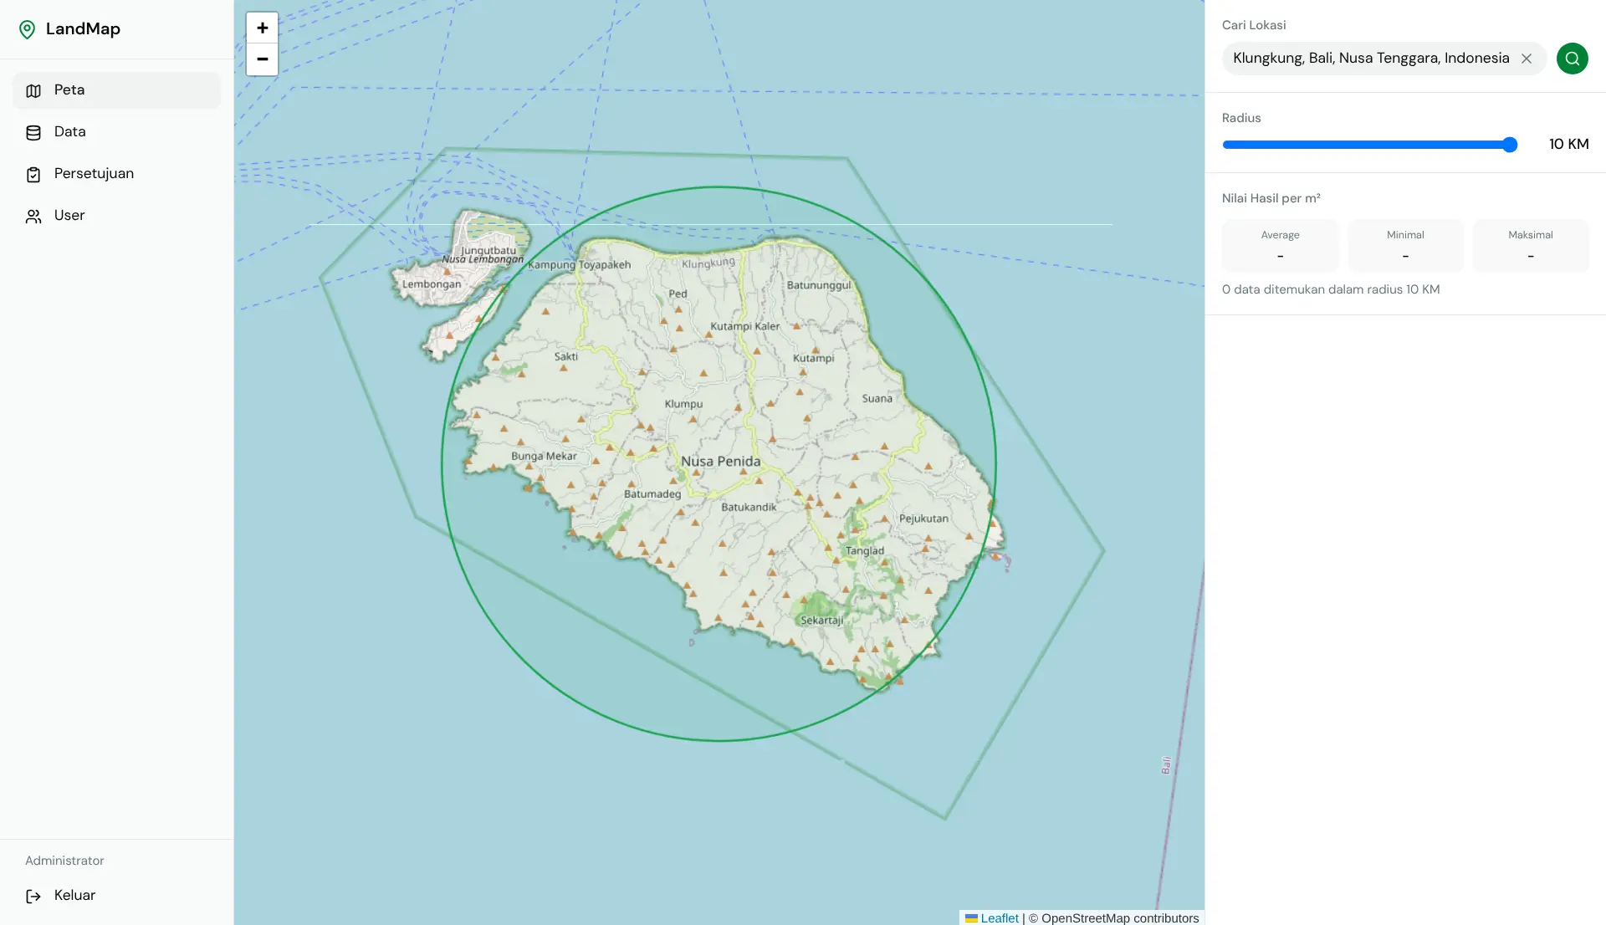Click the Persetujuan clipboard icon

point(33,174)
